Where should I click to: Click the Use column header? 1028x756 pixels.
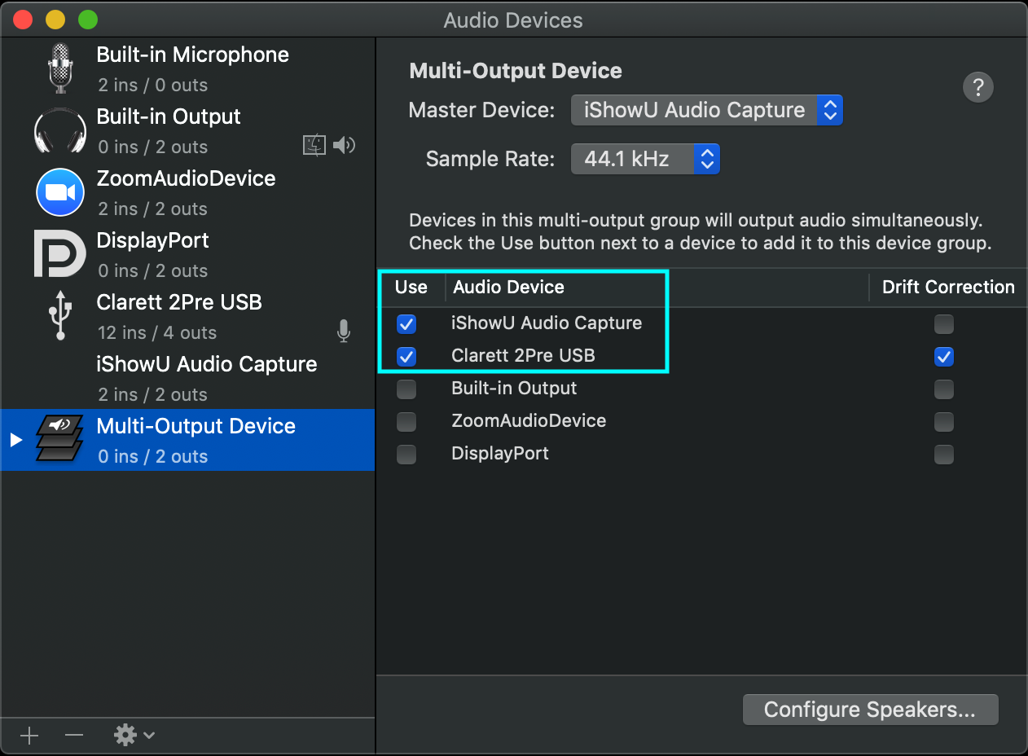point(411,287)
